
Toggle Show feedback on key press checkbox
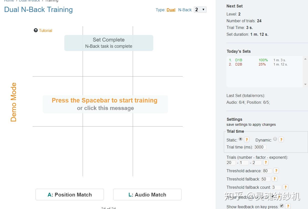coord(282,206)
